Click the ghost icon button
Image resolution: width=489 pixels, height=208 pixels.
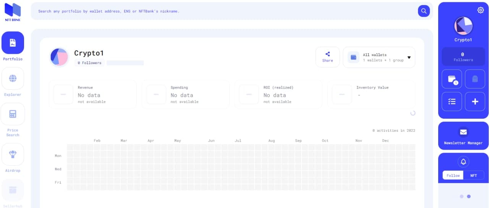click(x=475, y=79)
